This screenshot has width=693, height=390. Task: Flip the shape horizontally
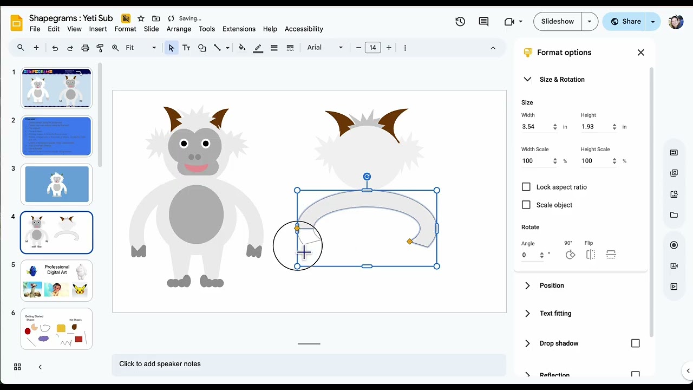click(x=591, y=255)
